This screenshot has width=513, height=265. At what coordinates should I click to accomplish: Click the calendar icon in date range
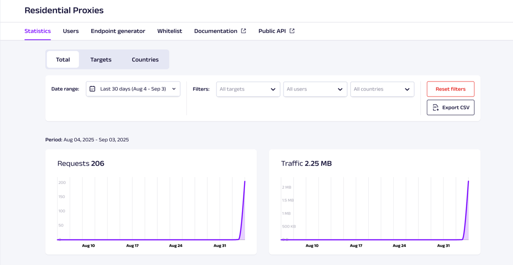click(x=92, y=89)
